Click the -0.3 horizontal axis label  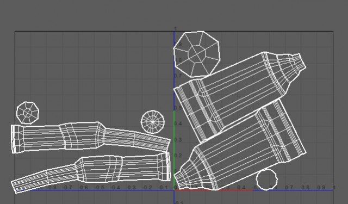(x=131, y=188)
